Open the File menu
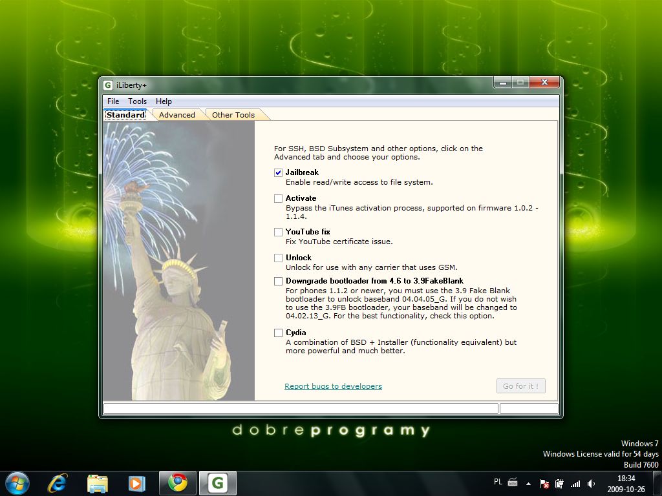 (113, 101)
